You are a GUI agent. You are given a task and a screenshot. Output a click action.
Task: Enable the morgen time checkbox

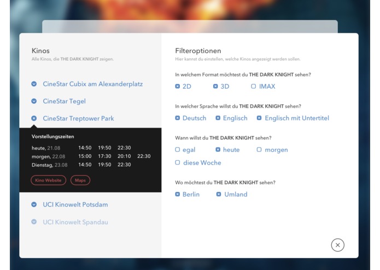tap(259, 149)
